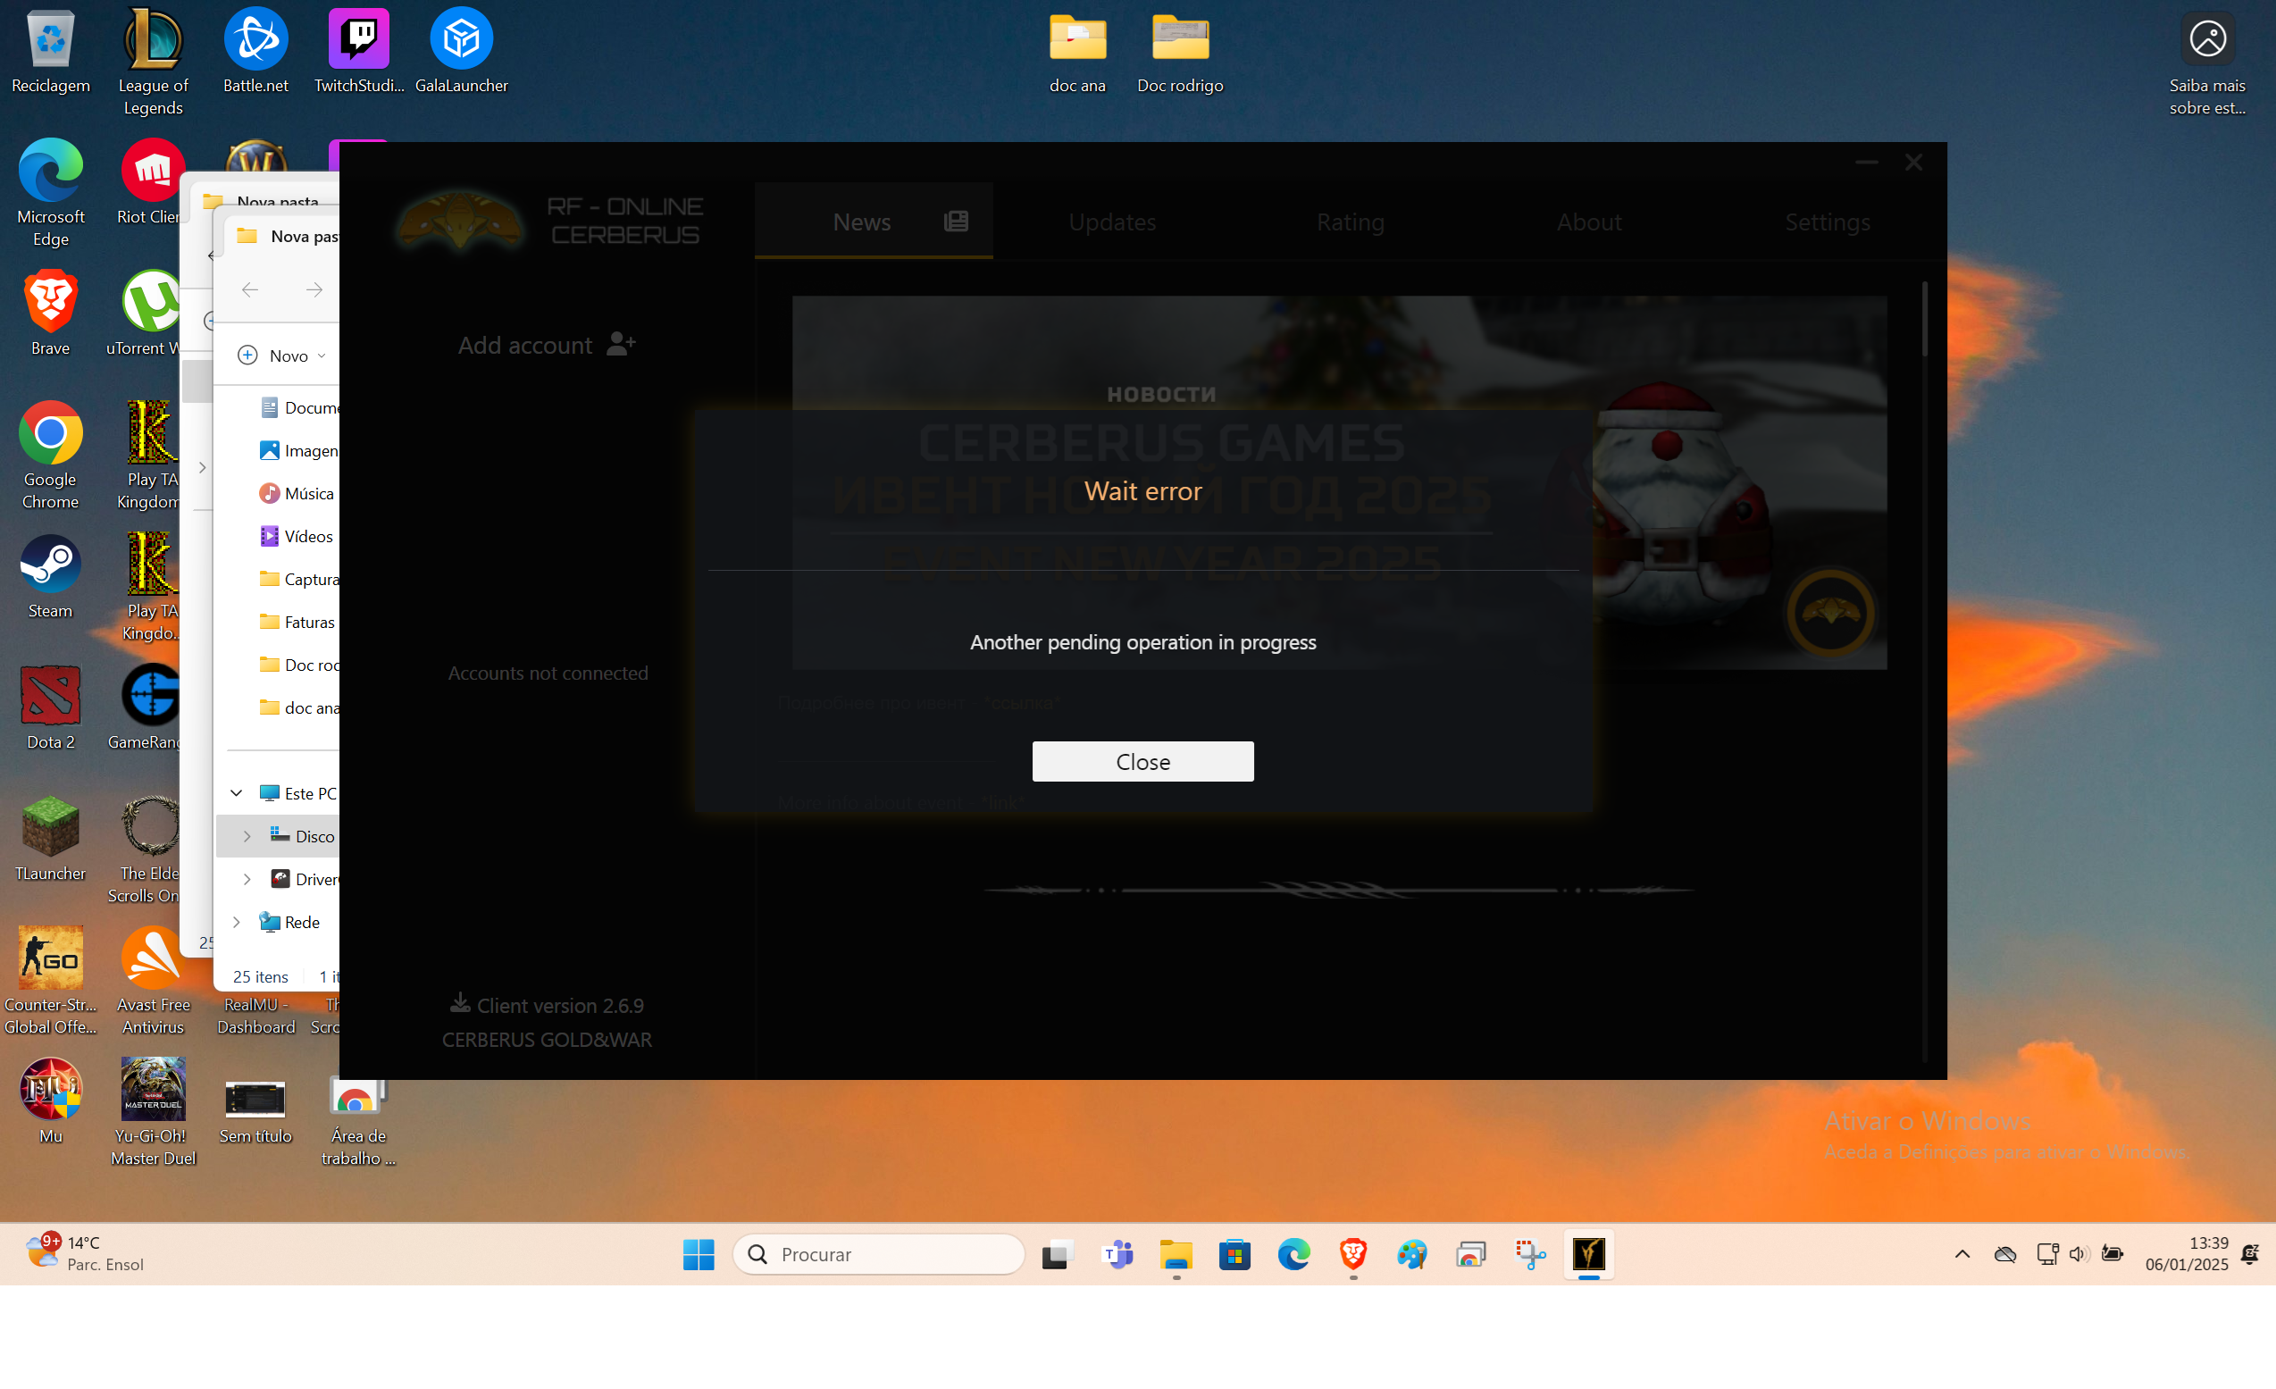2276x1389 pixels.
Task: Click the add-user icon beside Add account
Action: click(x=622, y=344)
